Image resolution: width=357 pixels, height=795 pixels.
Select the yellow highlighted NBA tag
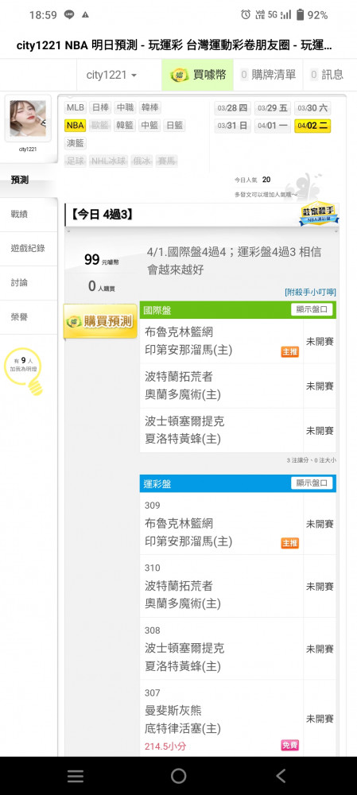[x=75, y=126]
